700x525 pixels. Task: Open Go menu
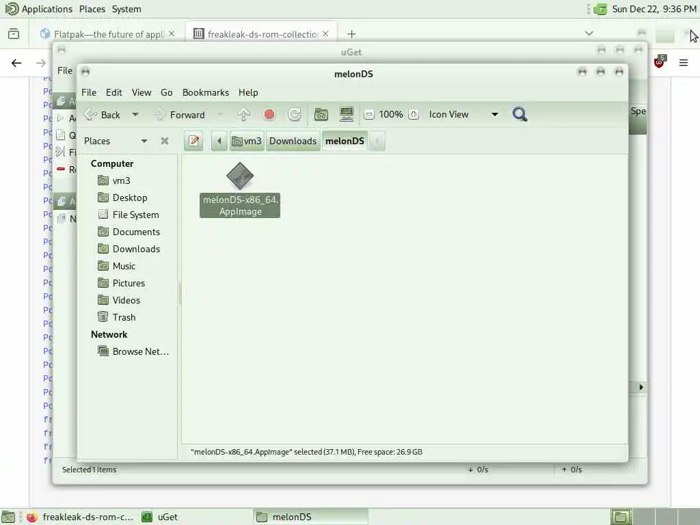[x=167, y=92]
